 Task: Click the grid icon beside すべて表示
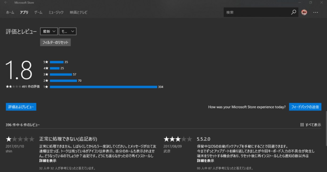[x=302, y=125]
